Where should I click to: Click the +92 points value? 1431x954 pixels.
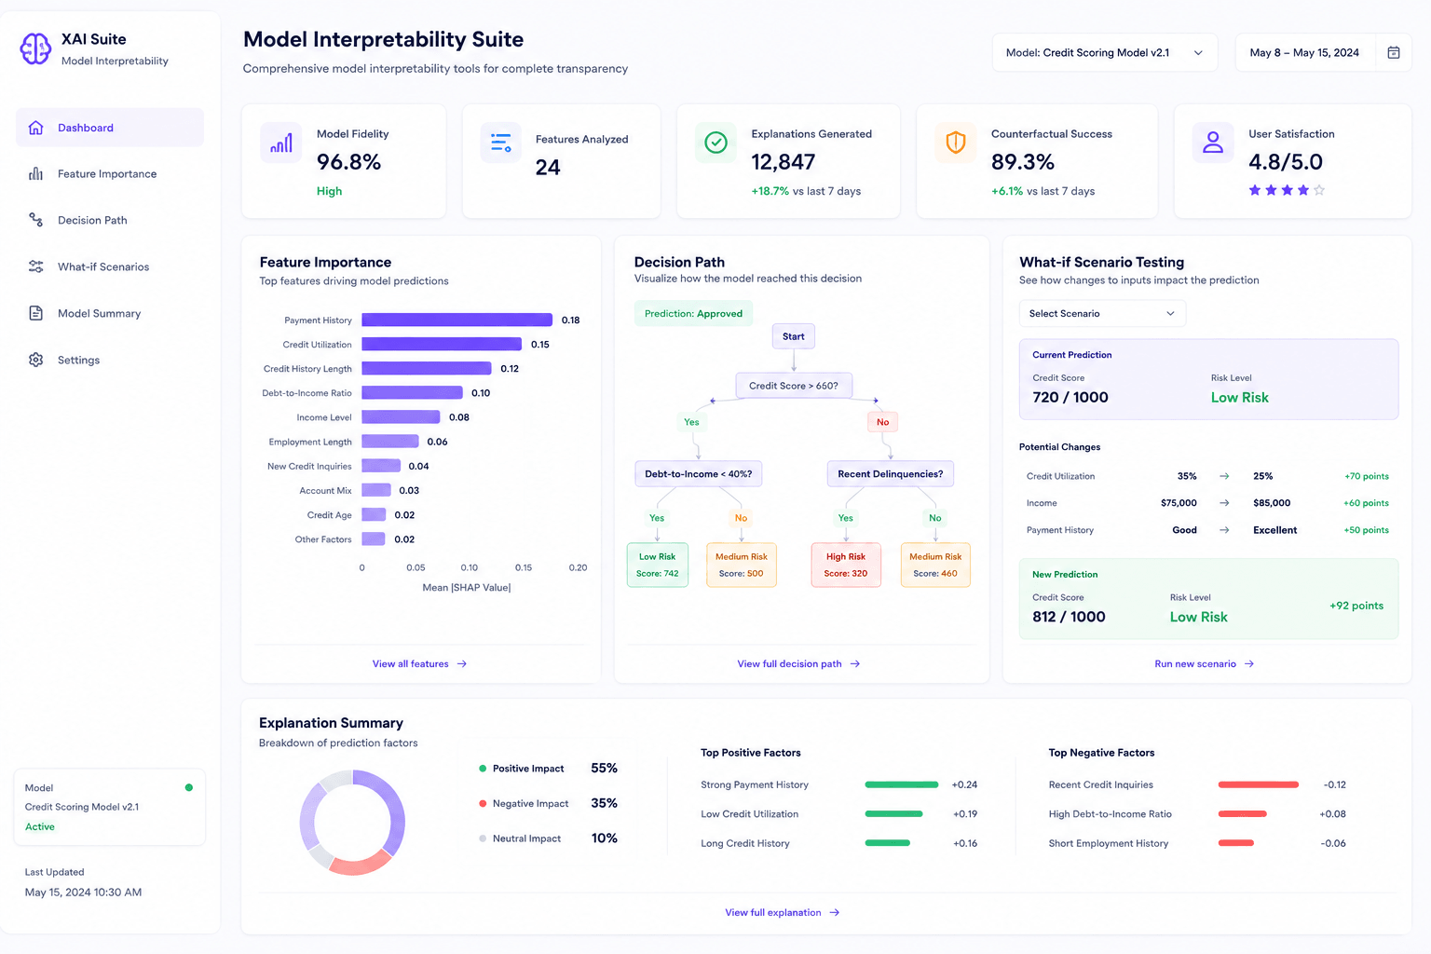pyautogui.click(x=1356, y=606)
